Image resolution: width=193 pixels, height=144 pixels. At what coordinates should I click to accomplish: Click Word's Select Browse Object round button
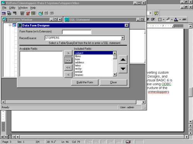pos(190,129)
